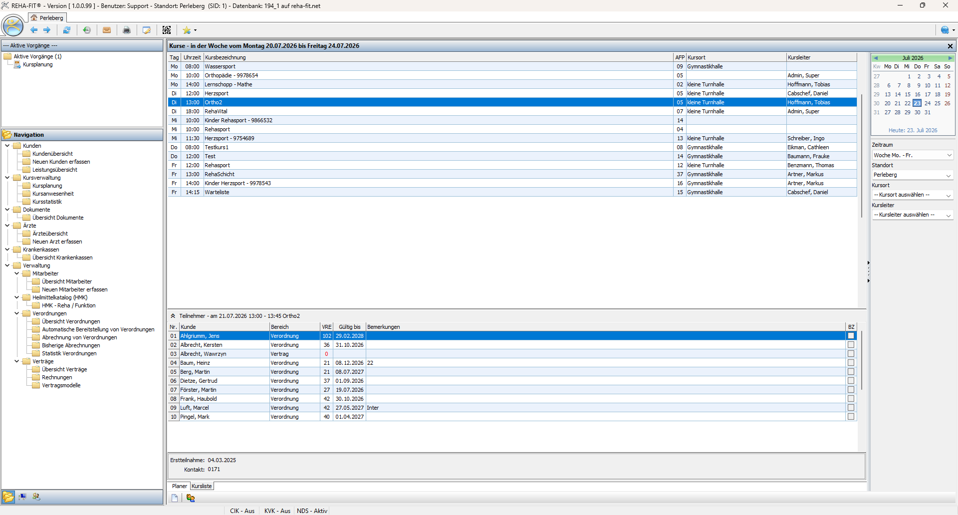Click the computer monitor icon in the bottom bar
This screenshot has width=958, height=515.
click(x=22, y=497)
